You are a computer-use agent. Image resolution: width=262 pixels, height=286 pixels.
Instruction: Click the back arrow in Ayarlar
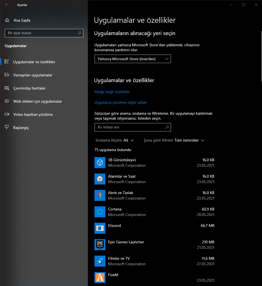click(7, 5)
